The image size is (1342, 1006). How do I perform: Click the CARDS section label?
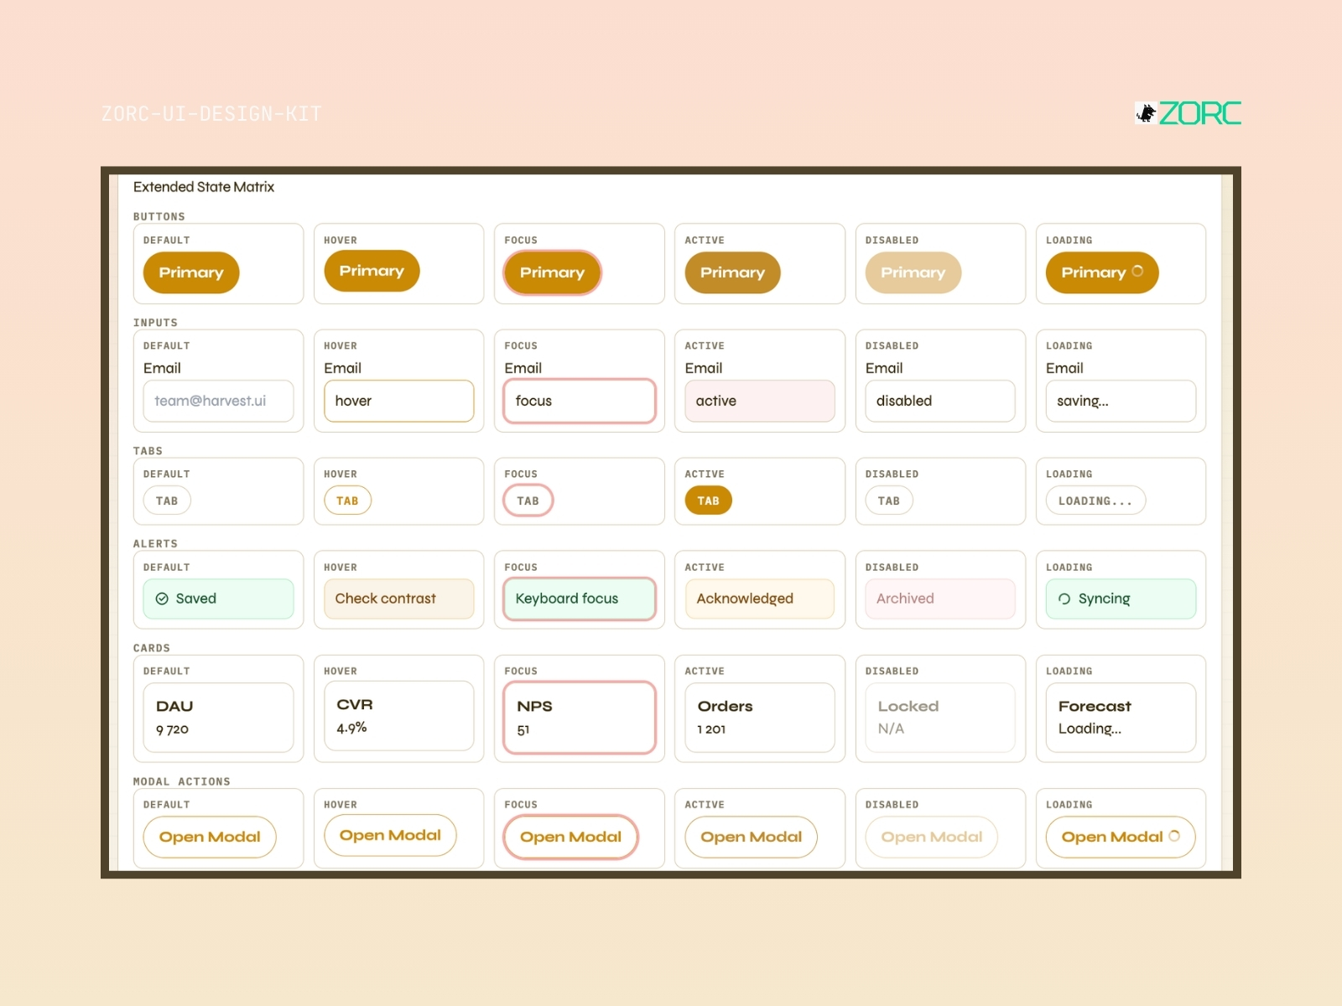click(x=152, y=648)
